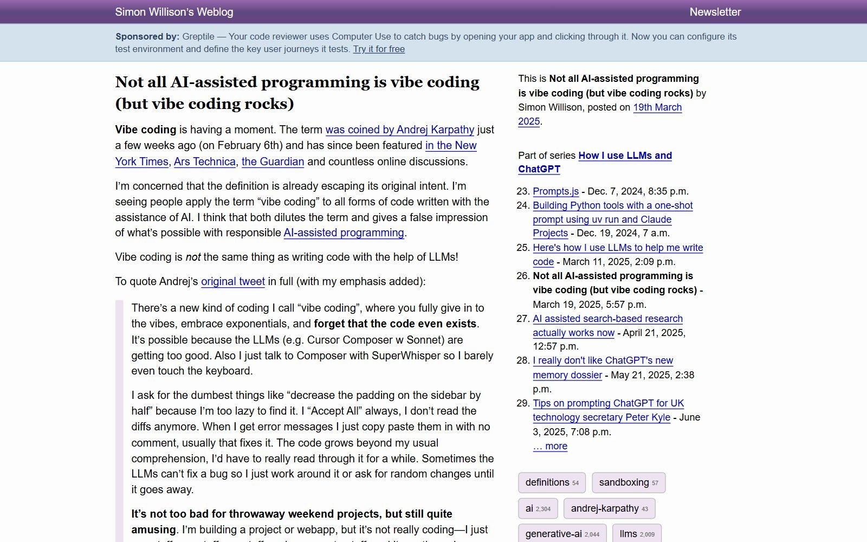Screen dimensions: 867x542
Task: Select the 'andrej-karpathy' tag
Action: click(x=610, y=508)
